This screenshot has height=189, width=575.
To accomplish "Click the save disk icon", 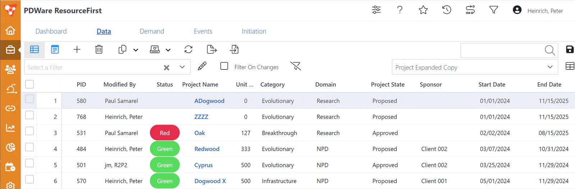I will point(570,49).
